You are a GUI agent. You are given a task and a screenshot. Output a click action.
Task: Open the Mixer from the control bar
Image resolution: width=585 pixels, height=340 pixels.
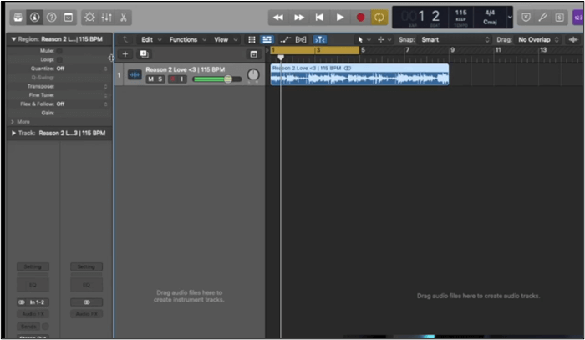click(x=107, y=17)
